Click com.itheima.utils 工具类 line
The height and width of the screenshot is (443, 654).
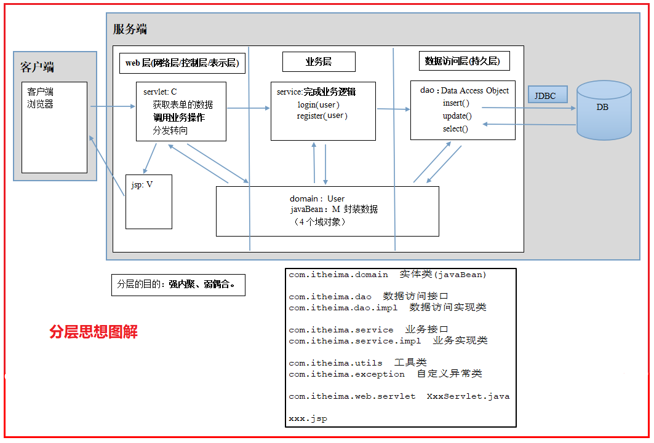pos(357,363)
